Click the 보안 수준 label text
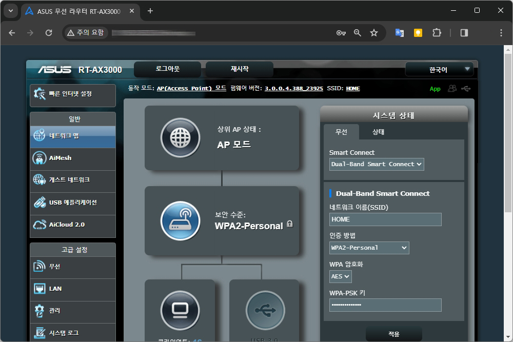 tap(230, 215)
